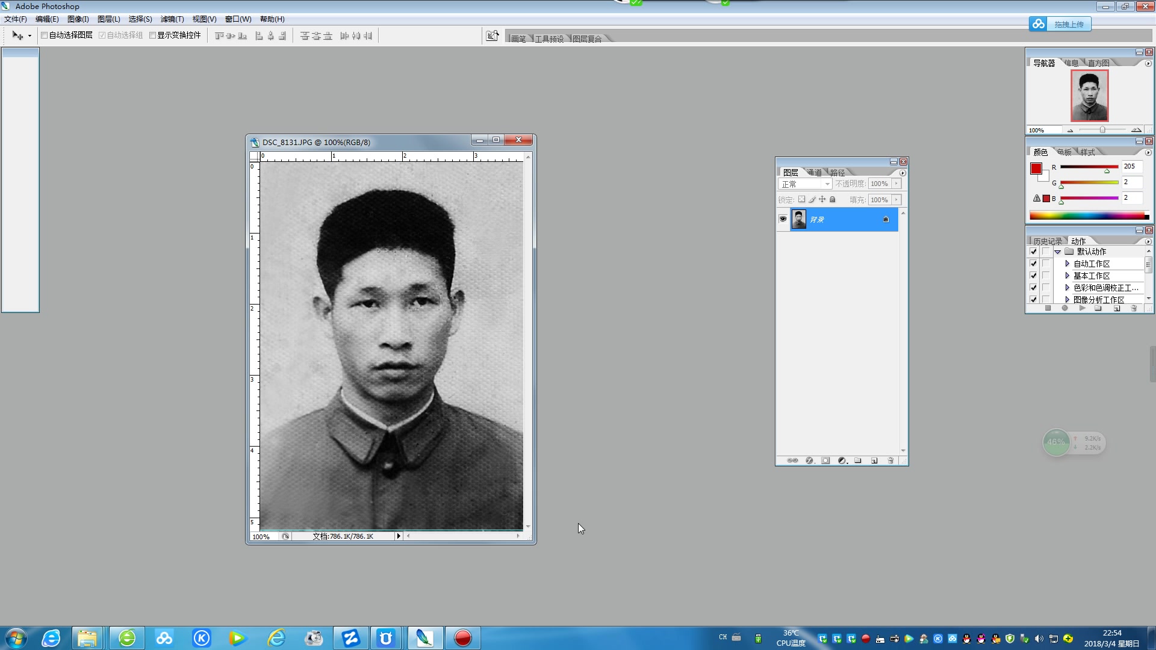Click the distribute horizontal centers icon
This screenshot has height=650, width=1156.
356,36
